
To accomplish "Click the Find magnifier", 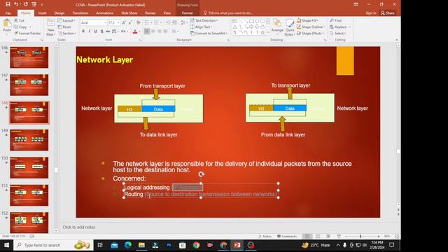I will click(335, 20).
